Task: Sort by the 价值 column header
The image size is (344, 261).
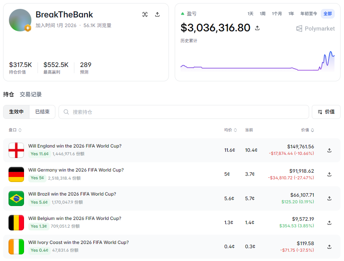Action: pyautogui.click(x=307, y=130)
